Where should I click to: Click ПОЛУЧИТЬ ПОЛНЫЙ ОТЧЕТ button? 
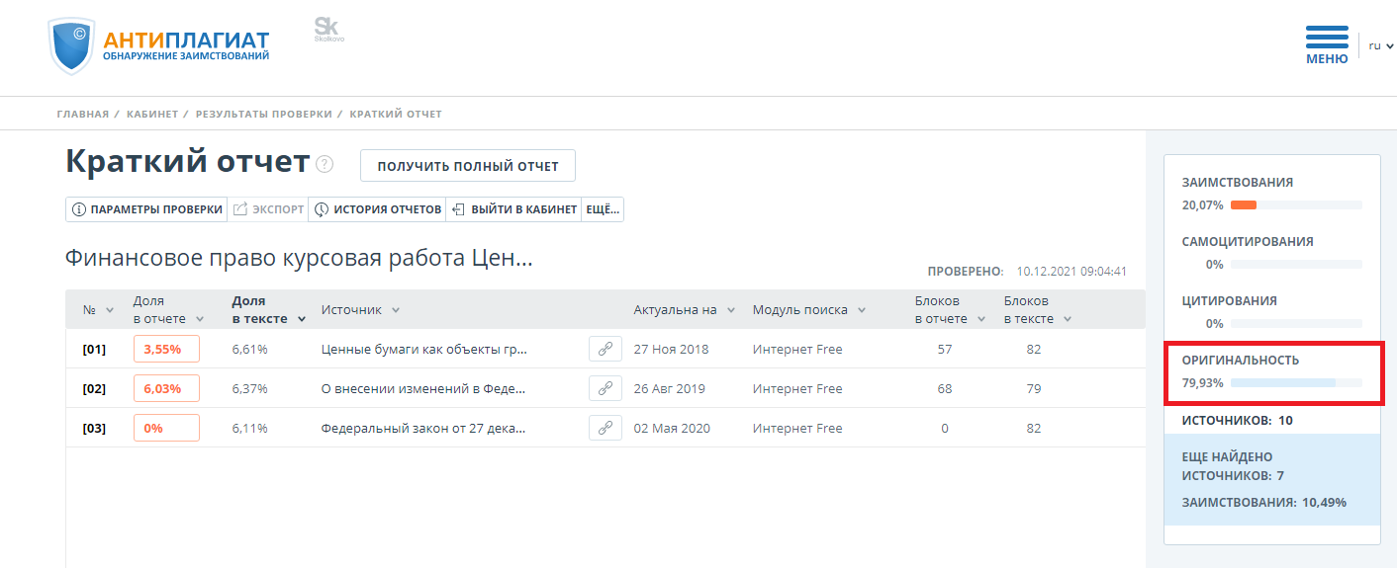click(468, 166)
